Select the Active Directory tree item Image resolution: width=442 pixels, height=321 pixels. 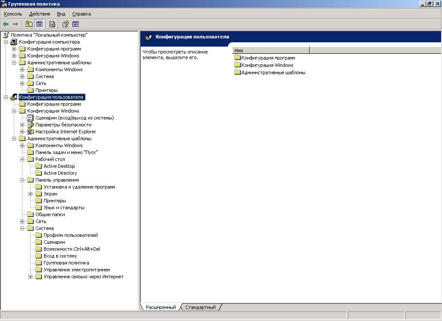tap(60, 173)
